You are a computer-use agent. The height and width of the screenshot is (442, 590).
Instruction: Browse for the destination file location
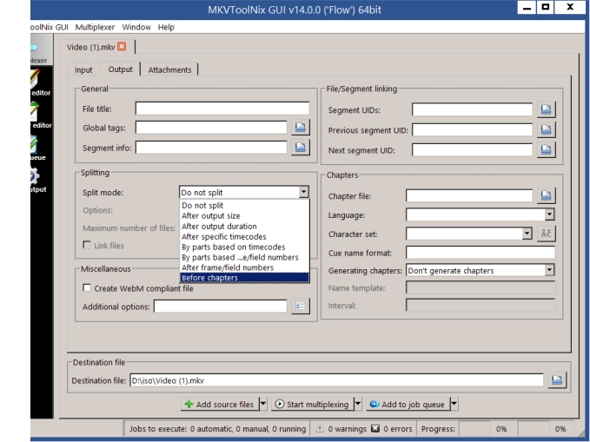[557, 380]
